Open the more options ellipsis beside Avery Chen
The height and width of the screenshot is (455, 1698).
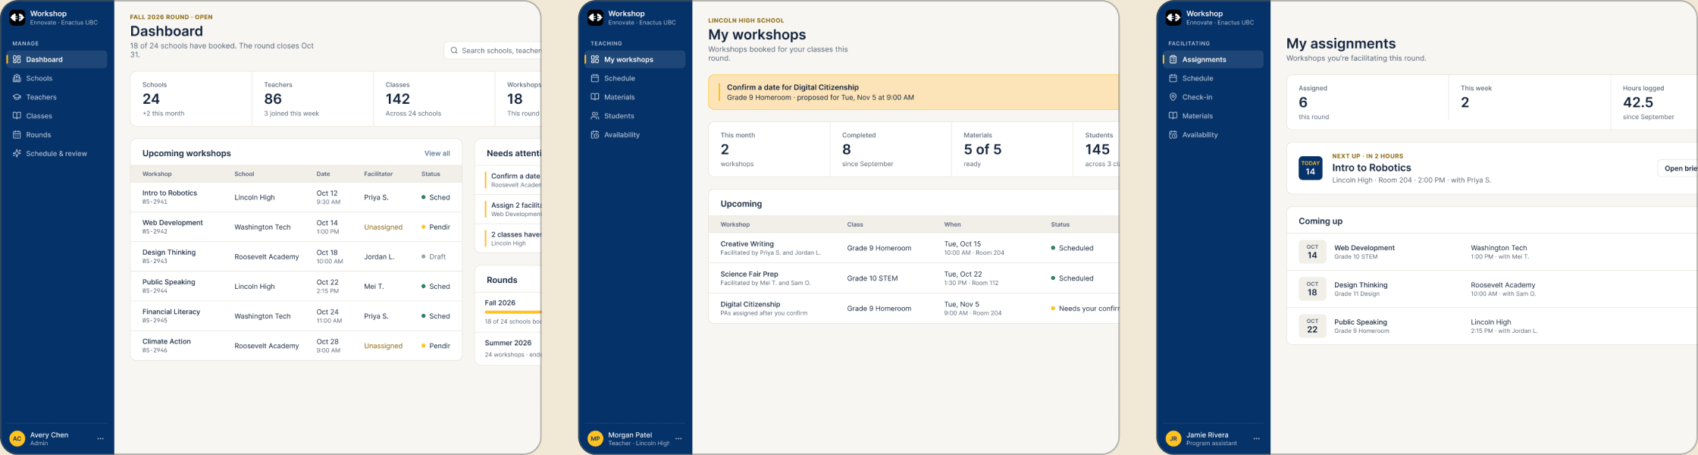click(100, 438)
